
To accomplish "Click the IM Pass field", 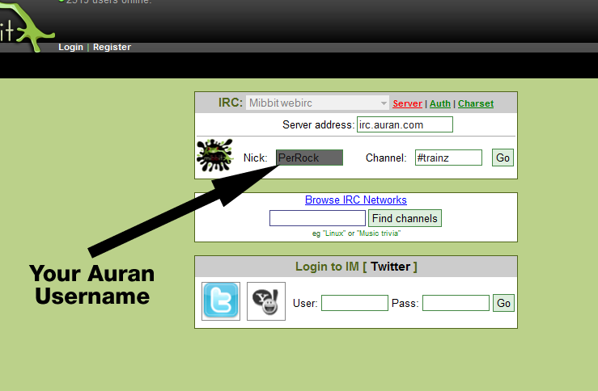I will pos(456,303).
